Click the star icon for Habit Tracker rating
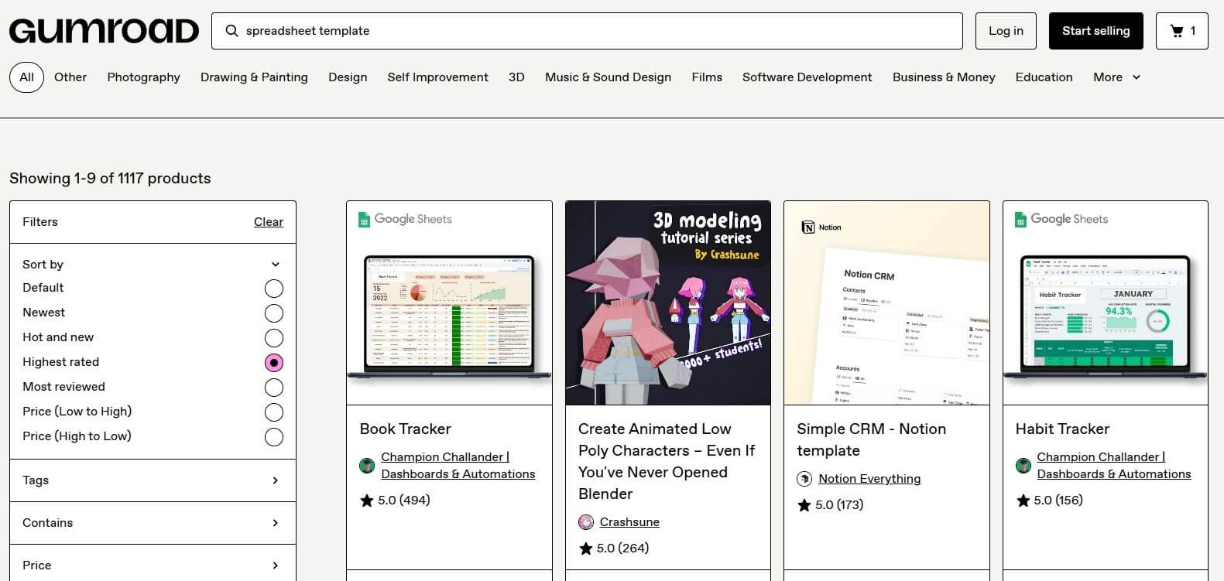This screenshot has height=581, width=1224. pyautogui.click(x=1023, y=501)
